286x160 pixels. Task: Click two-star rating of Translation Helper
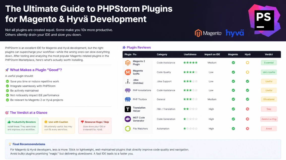pyautogui.click(x=190, y=109)
